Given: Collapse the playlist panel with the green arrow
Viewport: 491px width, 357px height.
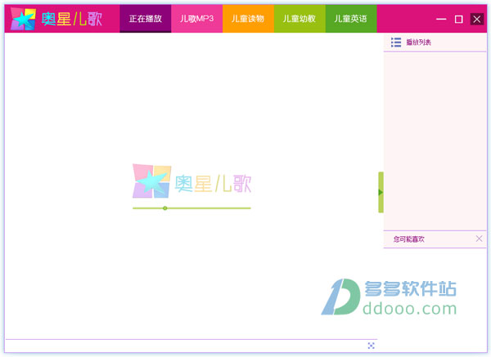Looking at the screenshot, I should tap(381, 192).
